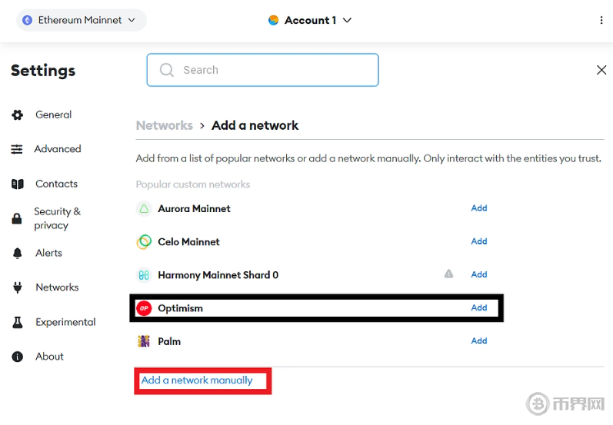Click the Palm network icon

coord(144,341)
